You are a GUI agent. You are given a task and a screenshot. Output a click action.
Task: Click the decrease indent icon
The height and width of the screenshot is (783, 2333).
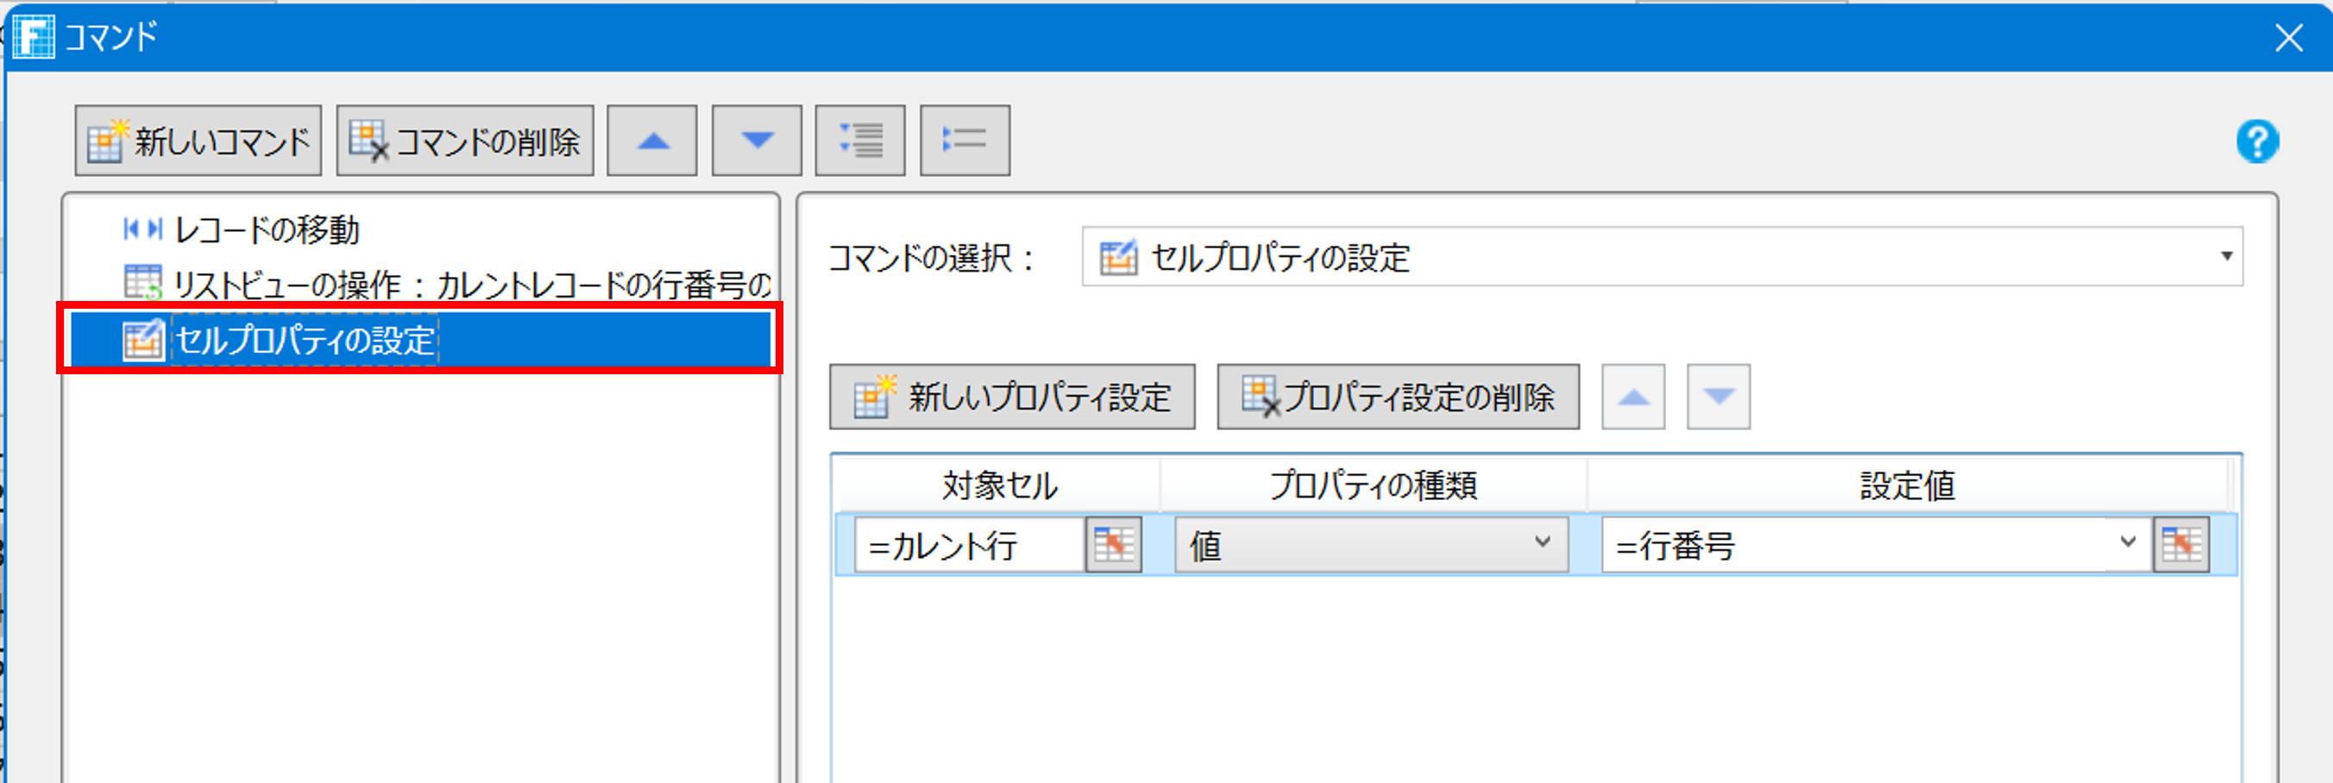coord(965,141)
